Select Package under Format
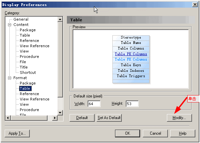 [28, 83]
